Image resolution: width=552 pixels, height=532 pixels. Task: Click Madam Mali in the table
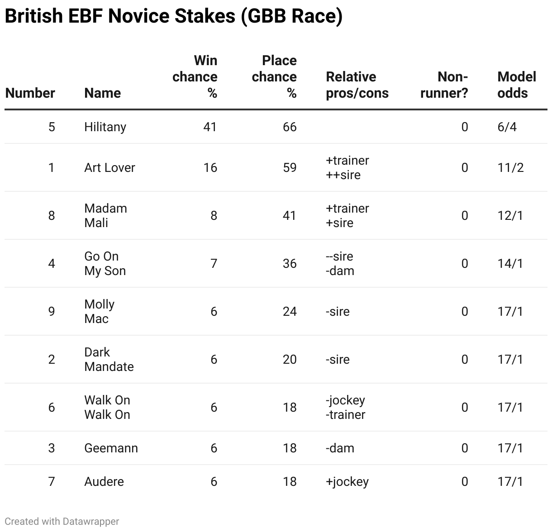[x=106, y=215]
